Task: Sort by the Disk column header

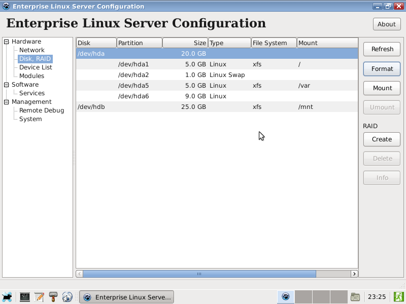Action: [96, 43]
